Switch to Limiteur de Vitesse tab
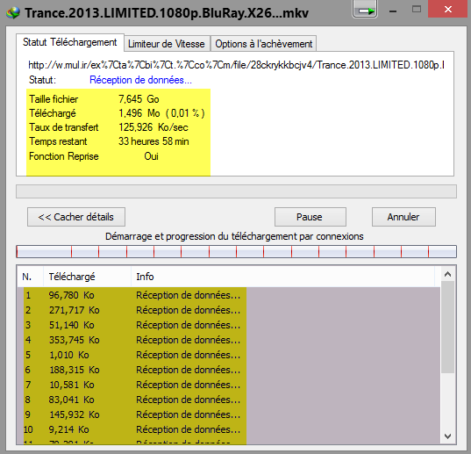471x454 pixels. (x=167, y=44)
